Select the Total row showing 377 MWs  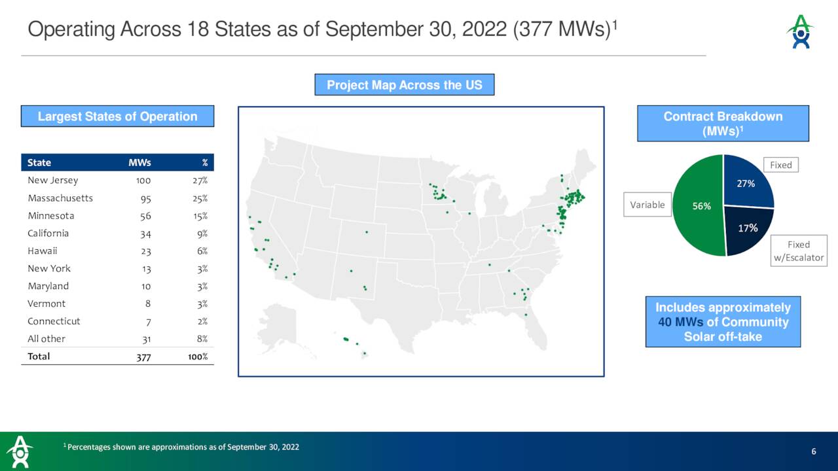point(118,356)
